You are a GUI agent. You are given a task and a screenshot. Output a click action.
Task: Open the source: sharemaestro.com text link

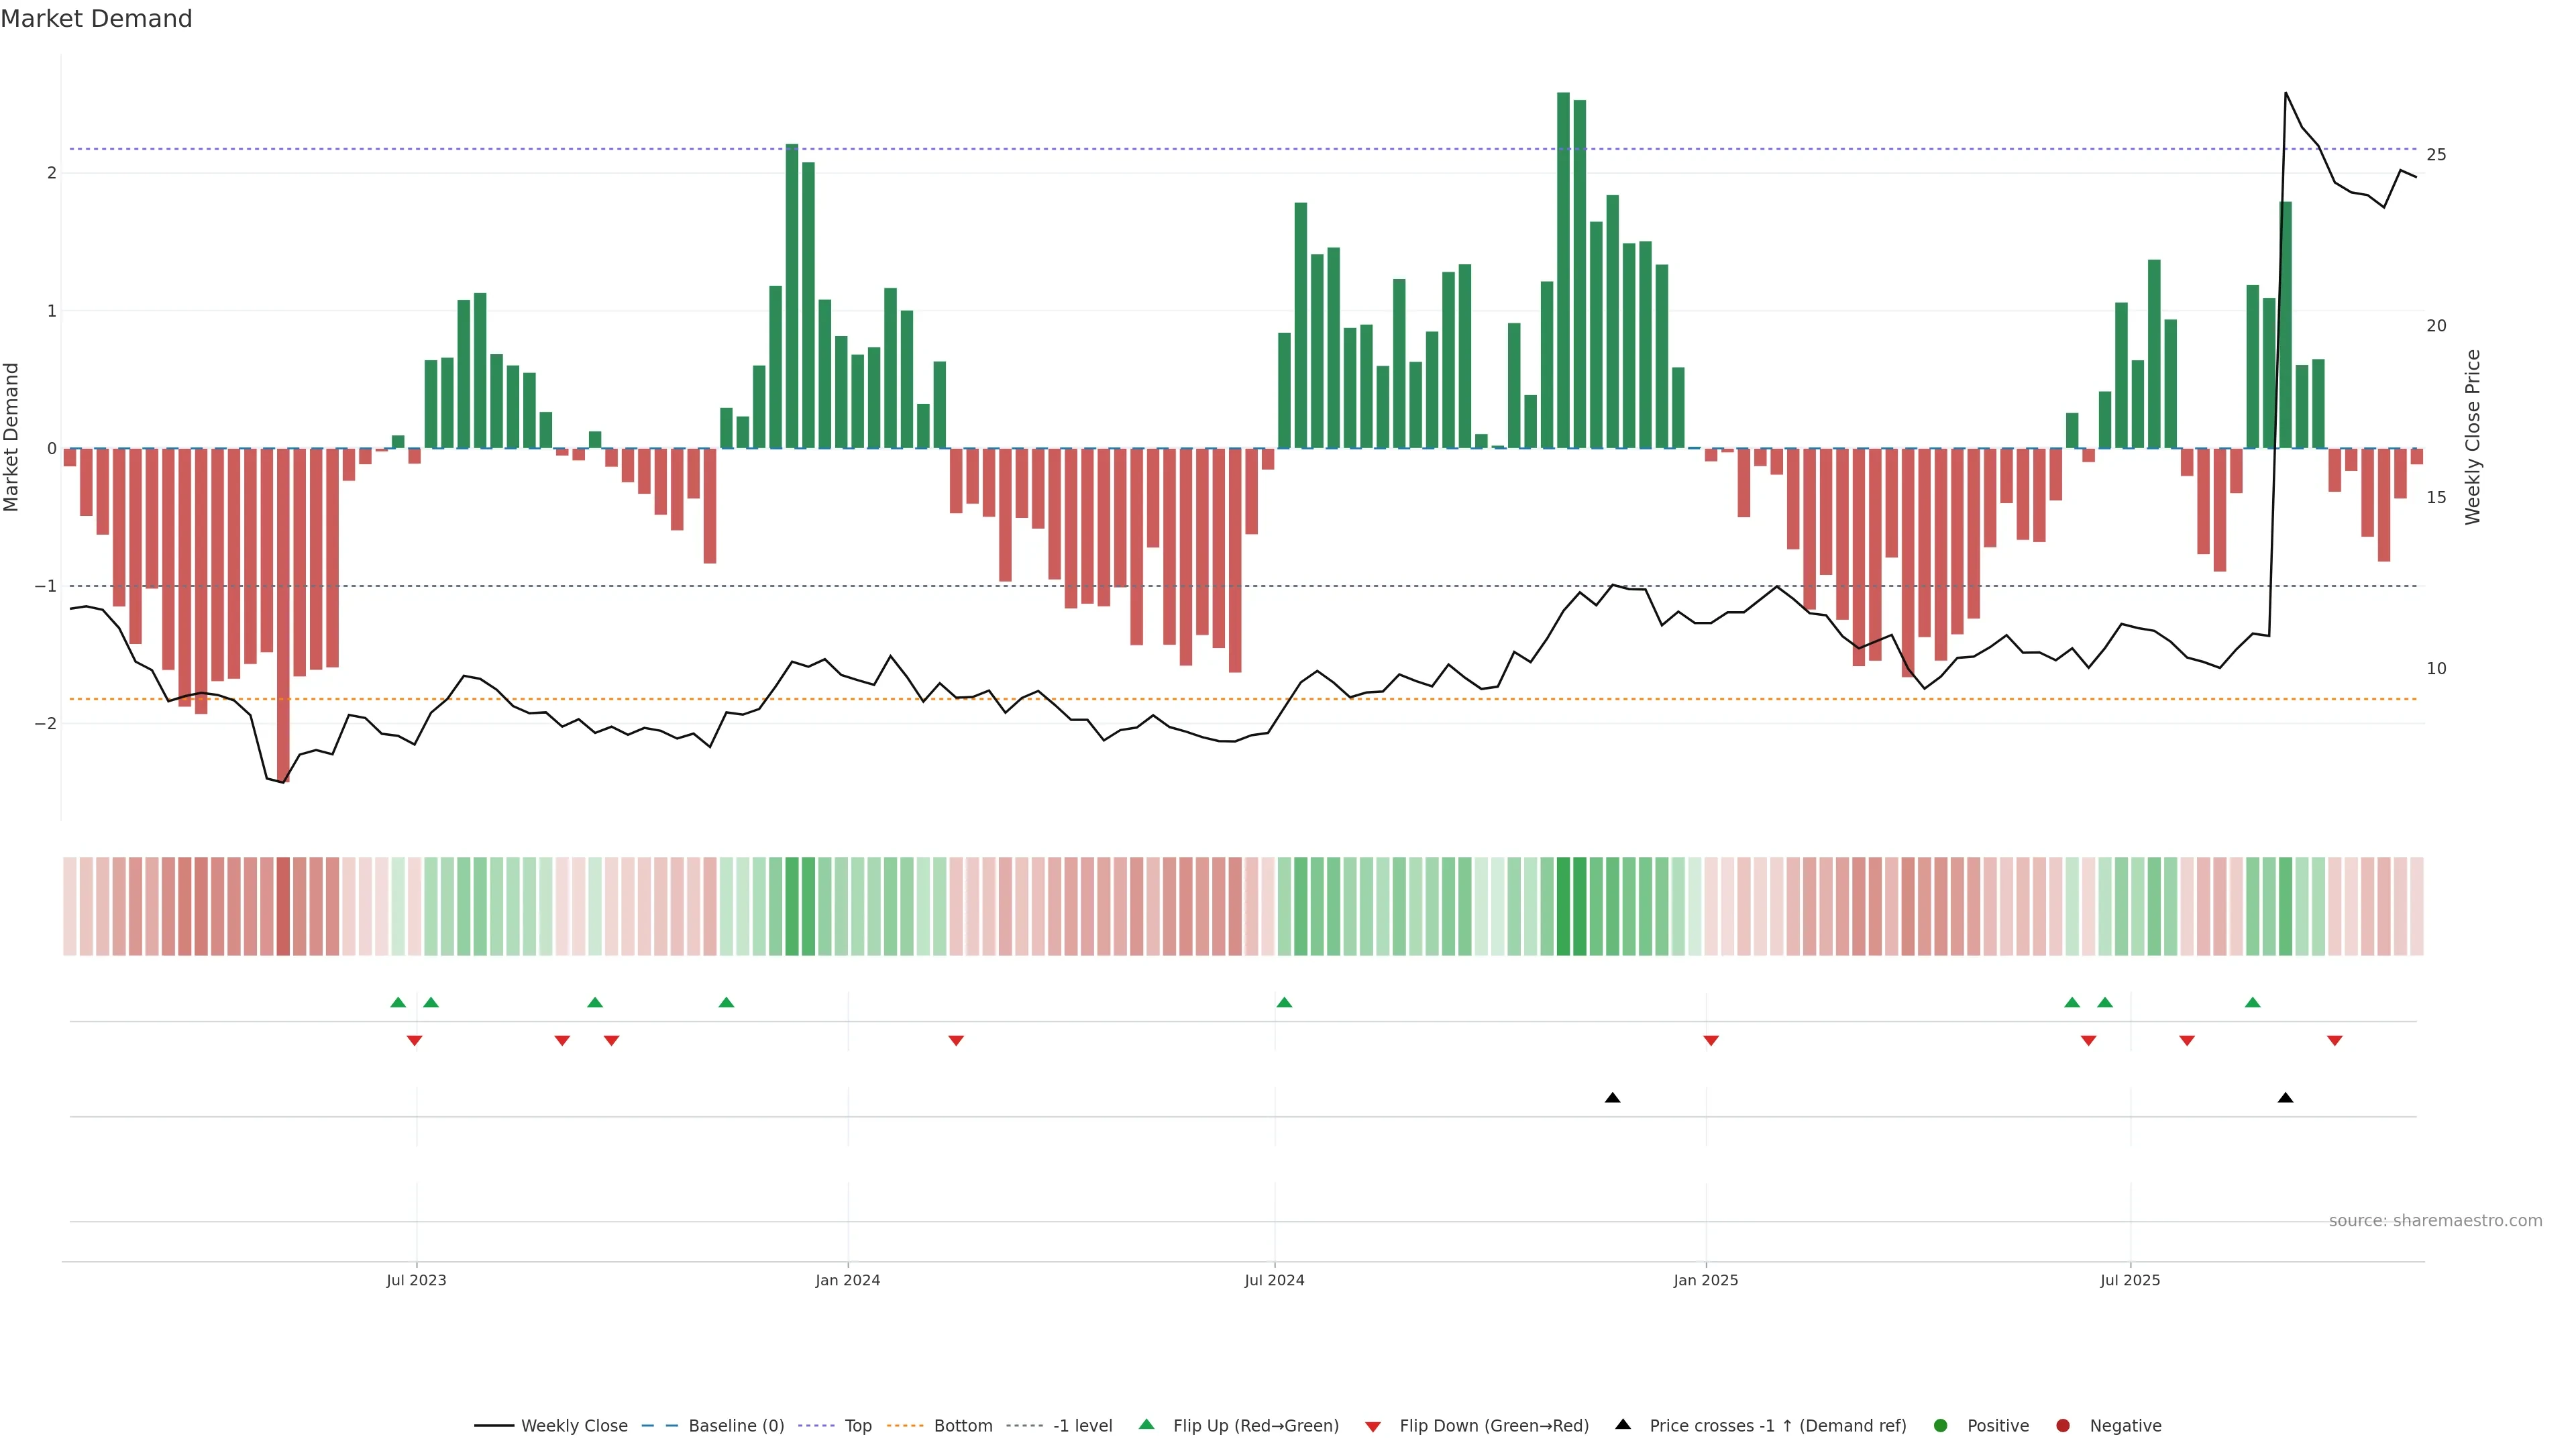2435,1221
